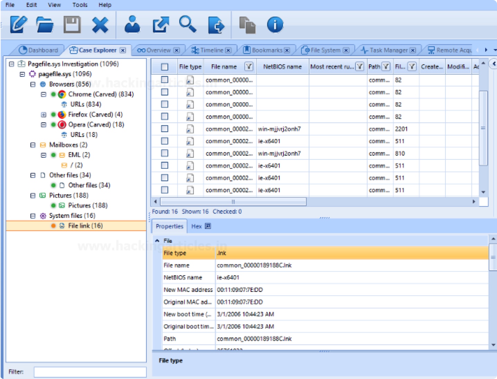Sort by File type column header
This screenshot has width=497, height=379.
coord(190,66)
